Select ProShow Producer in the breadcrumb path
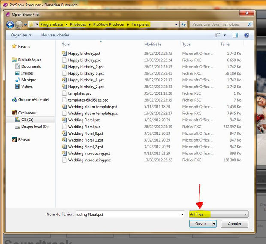The height and width of the screenshot is (244, 266). click(109, 24)
